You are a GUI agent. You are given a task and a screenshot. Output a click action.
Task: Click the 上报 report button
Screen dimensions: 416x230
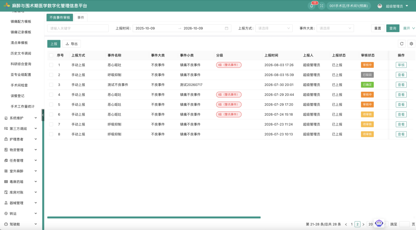54,44
